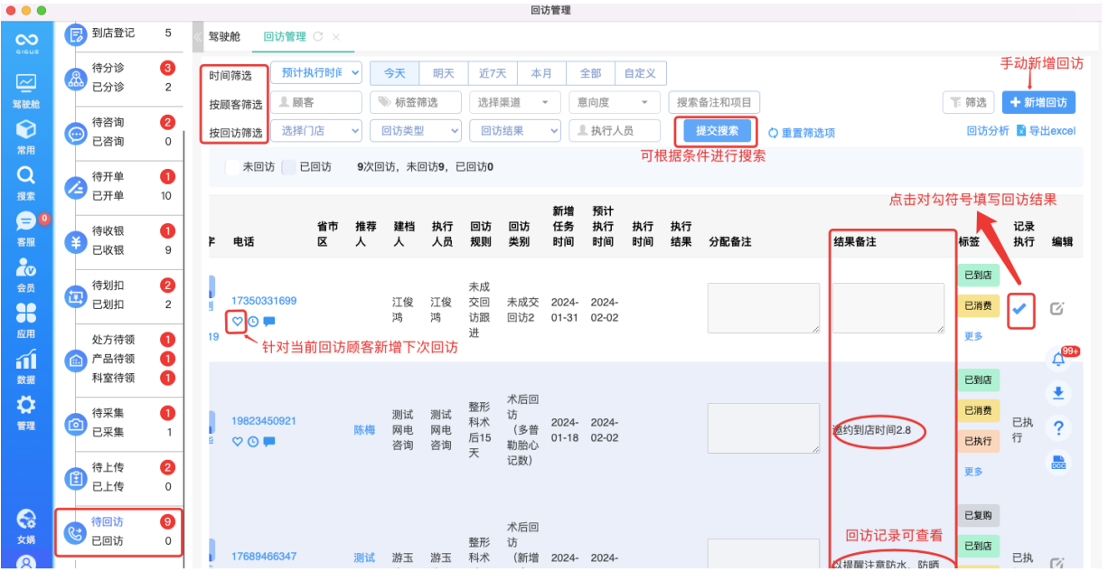Click the DOC document icon on the right
Screen dimensions: 1108x572
tap(1058, 462)
